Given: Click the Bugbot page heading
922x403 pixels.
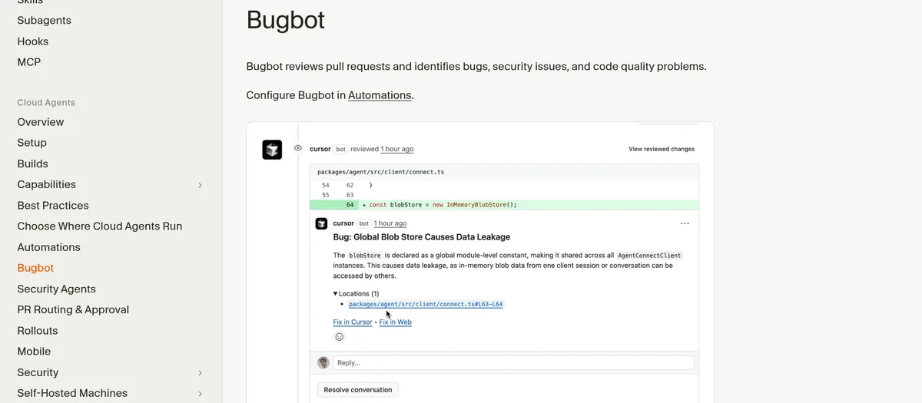Looking at the screenshot, I should [286, 19].
